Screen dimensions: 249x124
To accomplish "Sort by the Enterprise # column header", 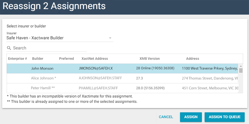I will click(x=17, y=59).
